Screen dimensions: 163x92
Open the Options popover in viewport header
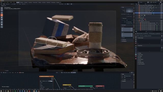(x=132, y=4)
